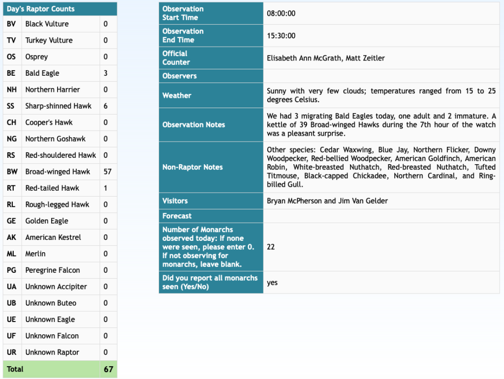Viewport: 504px width, 379px height.
Task: Click the Northern Goshawk species name
Action: pyautogui.click(x=55, y=139)
